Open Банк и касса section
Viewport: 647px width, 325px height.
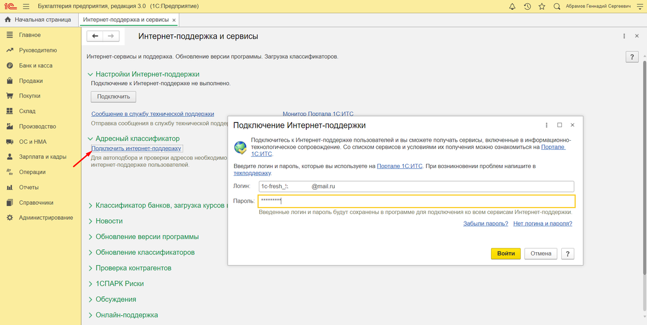(x=36, y=66)
